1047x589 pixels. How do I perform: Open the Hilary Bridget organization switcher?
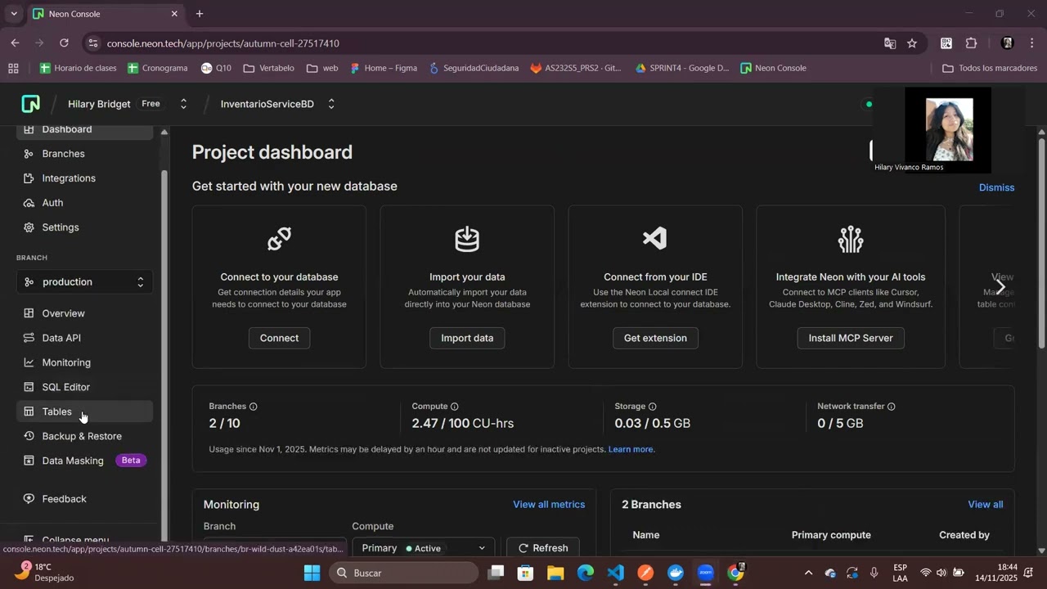click(x=183, y=104)
